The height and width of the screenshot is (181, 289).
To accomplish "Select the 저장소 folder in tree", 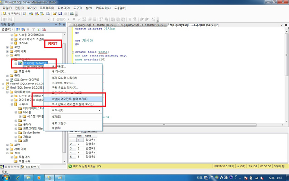I will 27,137.
